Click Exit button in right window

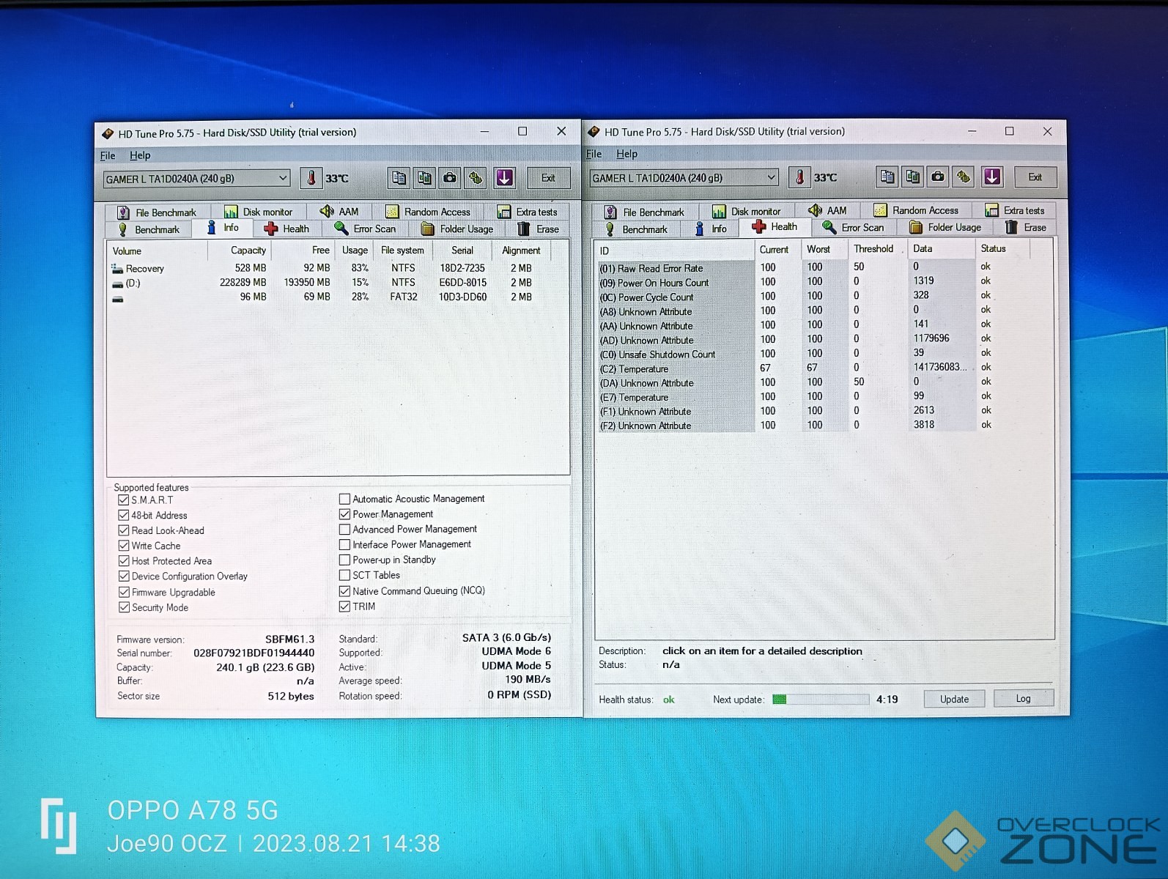point(1035,177)
